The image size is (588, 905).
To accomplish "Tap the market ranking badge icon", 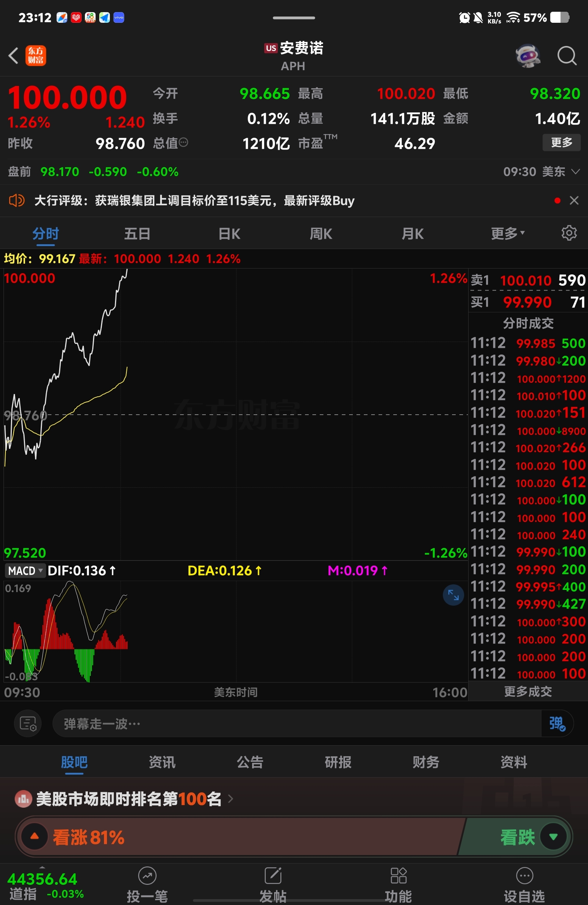I will click(24, 799).
